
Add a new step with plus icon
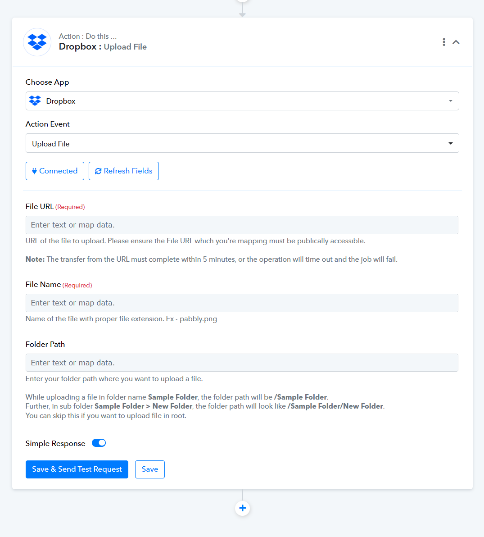tap(242, 508)
